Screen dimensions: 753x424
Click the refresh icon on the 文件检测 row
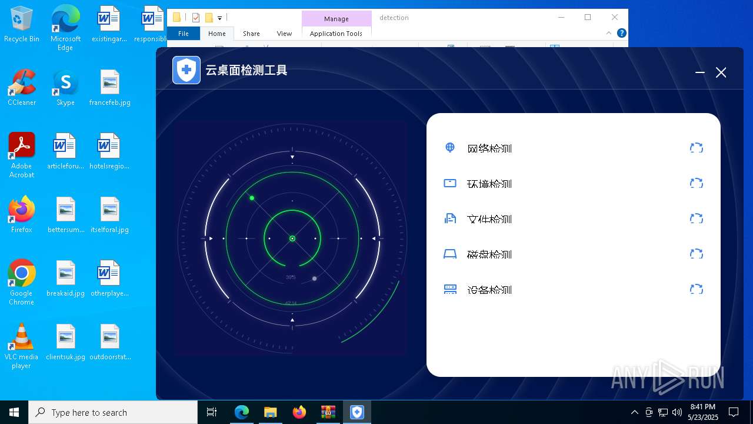pos(697,218)
